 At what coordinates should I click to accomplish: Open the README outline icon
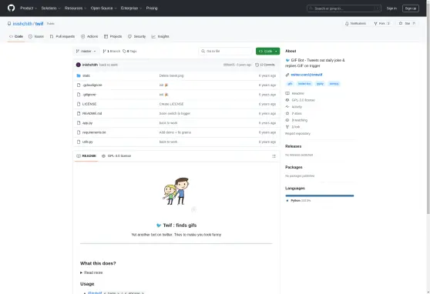[274, 156]
